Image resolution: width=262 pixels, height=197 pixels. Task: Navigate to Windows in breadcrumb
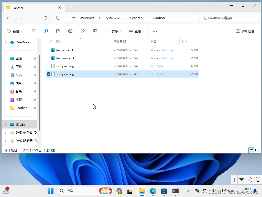87,18
